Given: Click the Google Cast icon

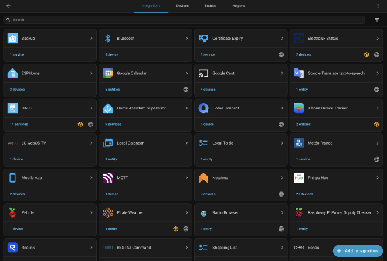Looking at the screenshot, I should (203, 73).
